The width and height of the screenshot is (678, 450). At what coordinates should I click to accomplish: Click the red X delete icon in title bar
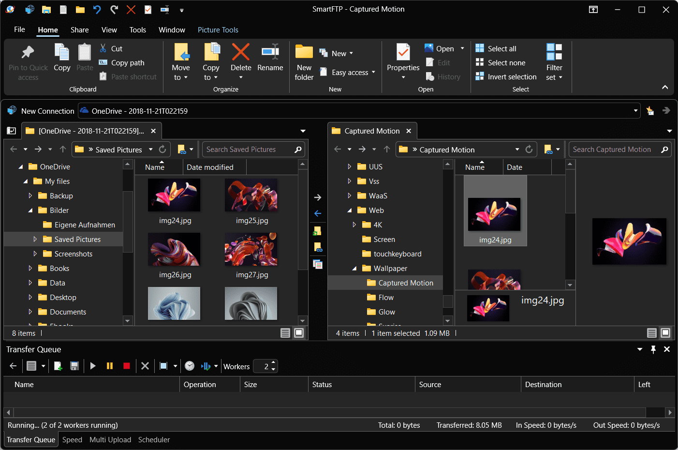(x=131, y=9)
